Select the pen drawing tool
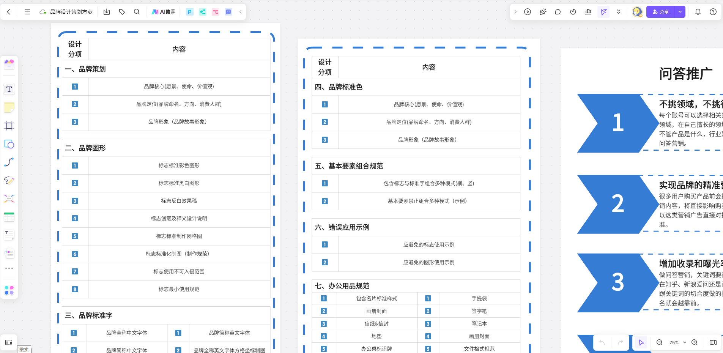 (9, 180)
